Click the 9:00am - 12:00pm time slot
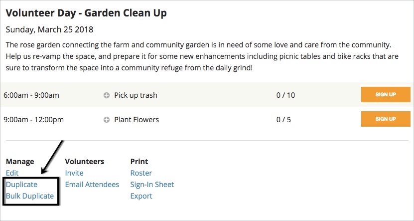Screen dimensions: 414x221 33,120
